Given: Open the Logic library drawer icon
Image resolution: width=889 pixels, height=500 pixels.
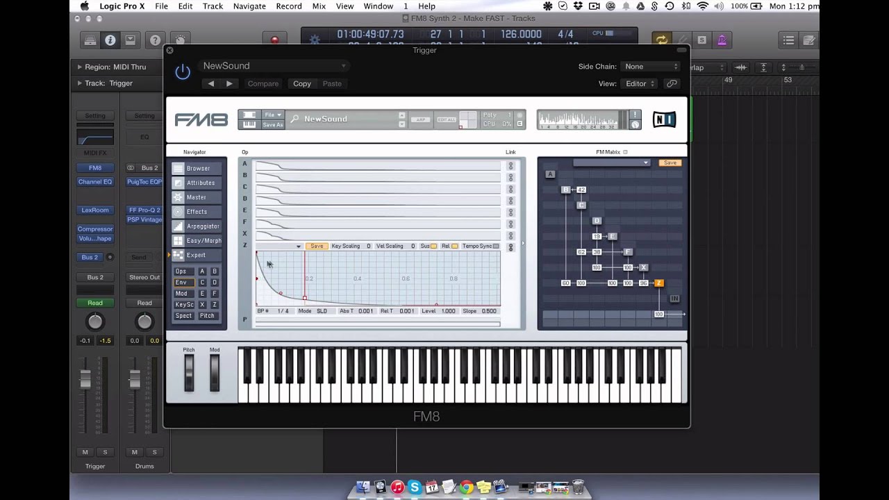Looking at the screenshot, I should 90,40.
